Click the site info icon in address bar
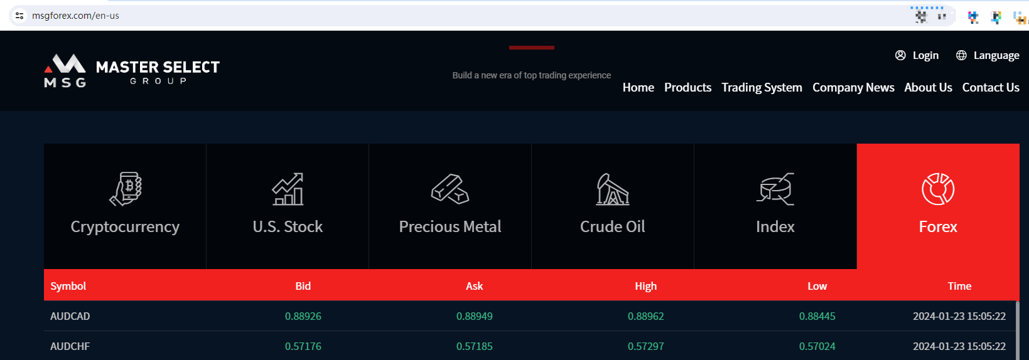This screenshot has width=1029, height=360. 19,16
